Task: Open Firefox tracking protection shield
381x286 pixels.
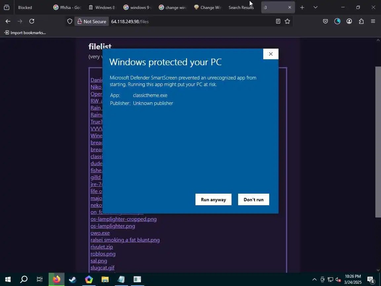Action: 70,22
